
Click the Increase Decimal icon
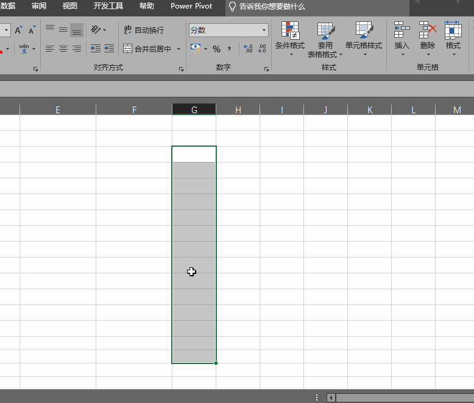[x=248, y=49]
